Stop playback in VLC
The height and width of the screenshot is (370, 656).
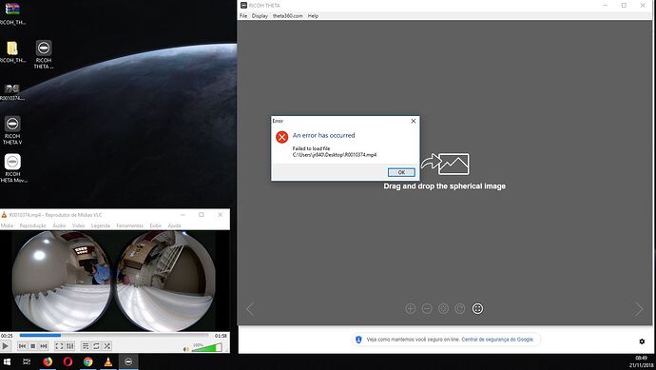pyautogui.click(x=32, y=346)
